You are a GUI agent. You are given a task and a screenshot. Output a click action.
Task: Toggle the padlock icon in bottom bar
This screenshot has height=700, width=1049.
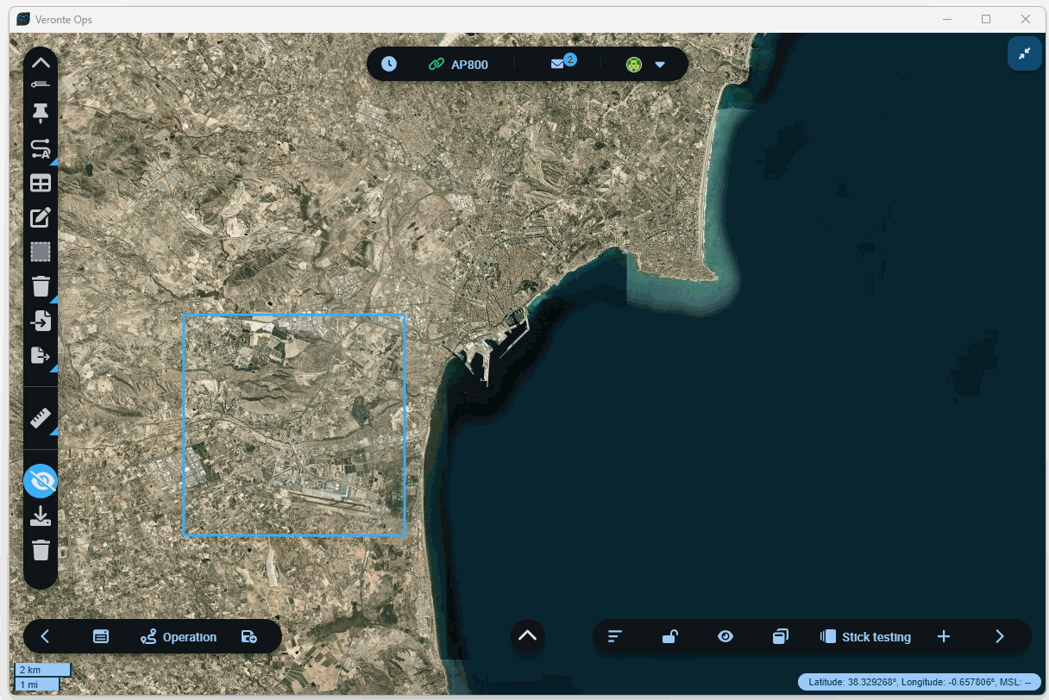(x=669, y=636)
